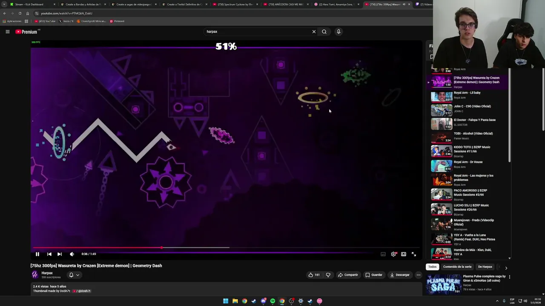Open the Windows Start menu
Screen dimensions: 545x306
(226, 301)
